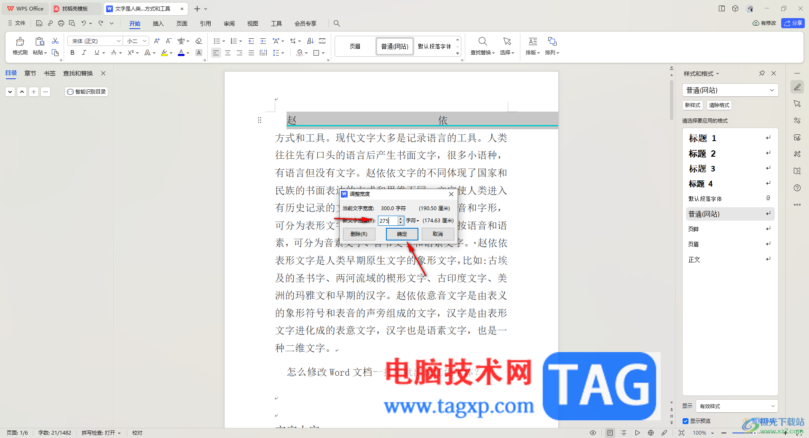The width and height of the screenshot is (809, 438).
Task: Open the 开始 ribbon tab
Action: click(x=135, y=24)
